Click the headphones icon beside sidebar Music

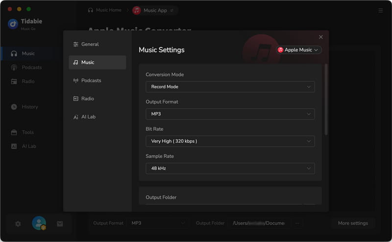click(14, 53)
